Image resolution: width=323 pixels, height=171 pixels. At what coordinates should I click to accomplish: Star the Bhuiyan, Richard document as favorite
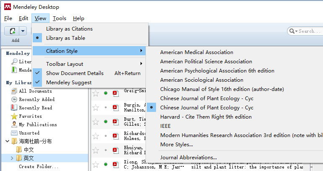[96, 150]
